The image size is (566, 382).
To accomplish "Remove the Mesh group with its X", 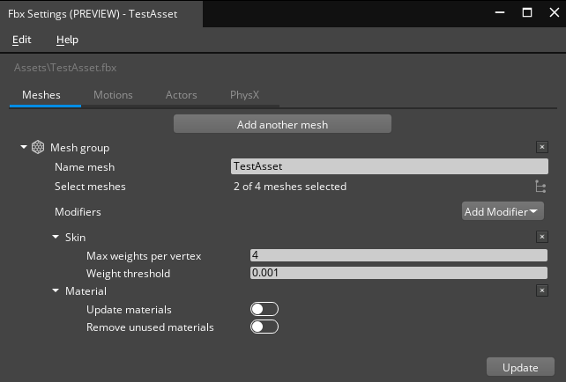I will click(x=542, y=148).
